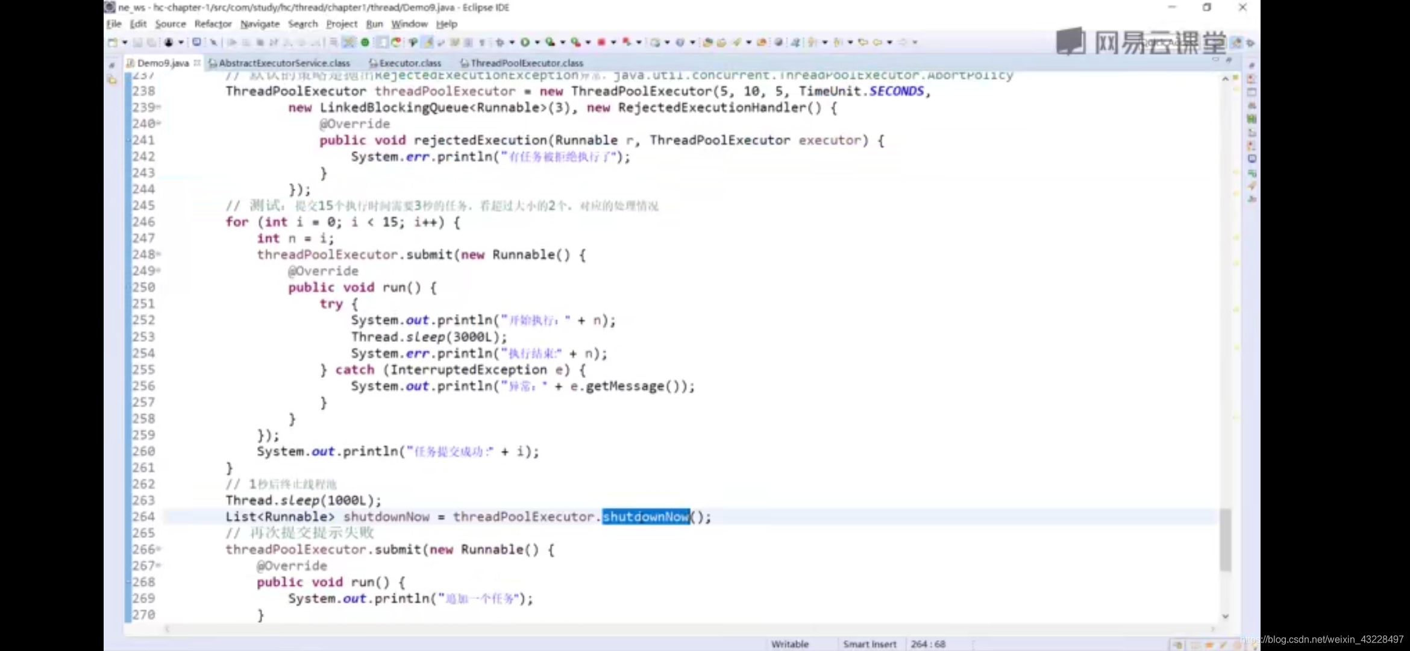Switch to the ThreadPoolExecutor.class tab
Screen dimensions: 1410x651
[x=522, y=63]
